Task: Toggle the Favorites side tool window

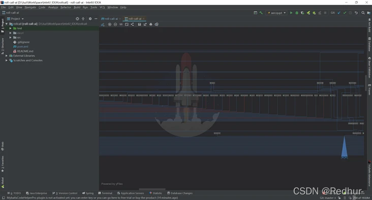Action: (3, 164)
